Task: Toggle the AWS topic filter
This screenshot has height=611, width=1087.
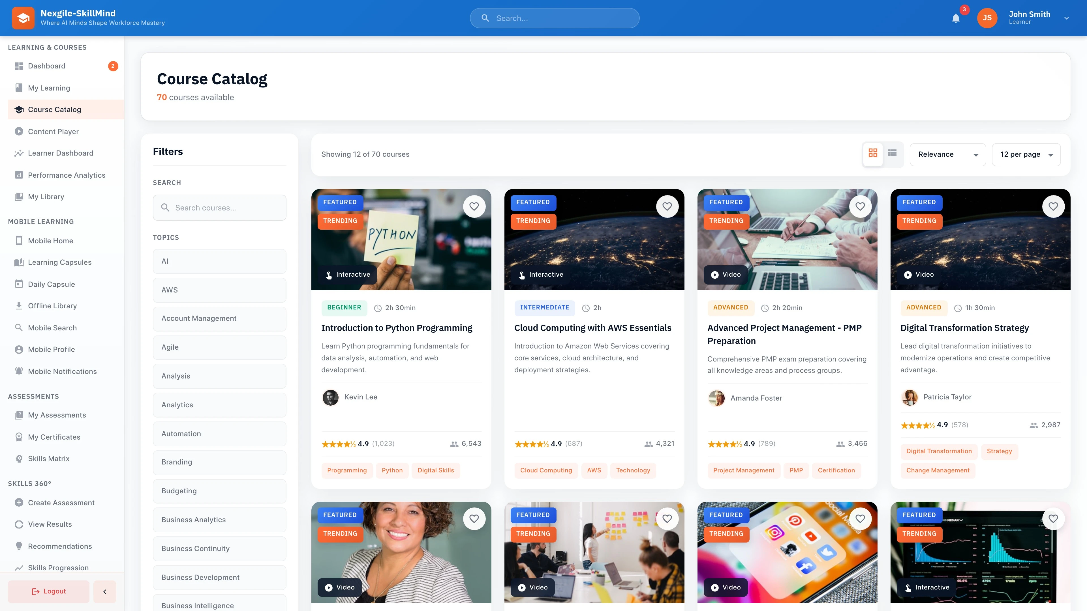Action: point(219,290)
